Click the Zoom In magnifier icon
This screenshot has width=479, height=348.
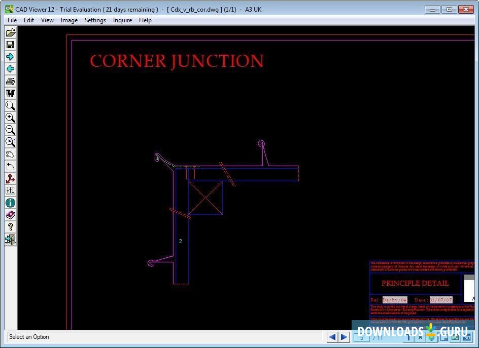click(x=10, y=118)
